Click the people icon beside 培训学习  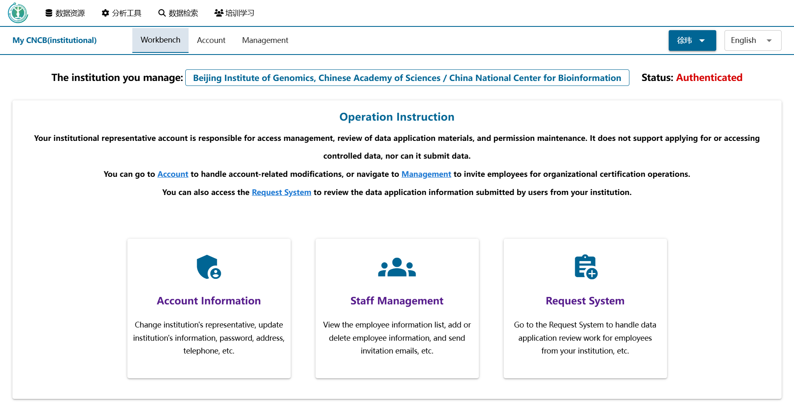219,13
